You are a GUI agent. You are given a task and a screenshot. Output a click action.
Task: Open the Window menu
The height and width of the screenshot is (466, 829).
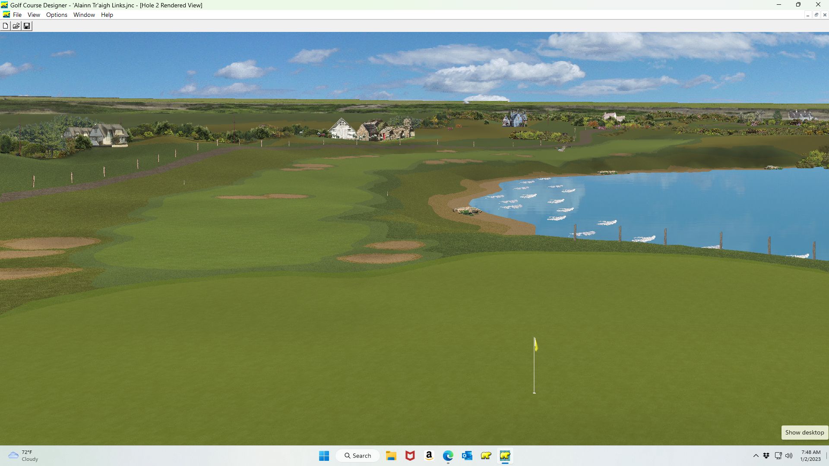(84, 15)
